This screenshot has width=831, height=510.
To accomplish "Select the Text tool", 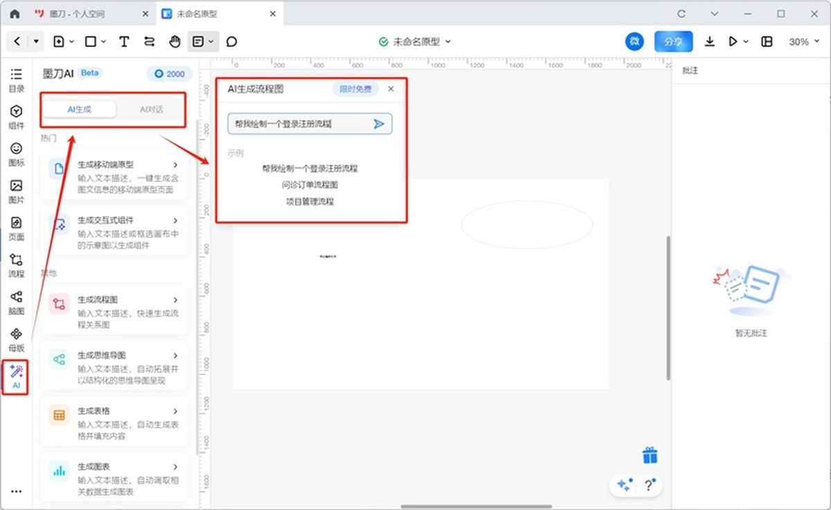I will click(124, 42).
